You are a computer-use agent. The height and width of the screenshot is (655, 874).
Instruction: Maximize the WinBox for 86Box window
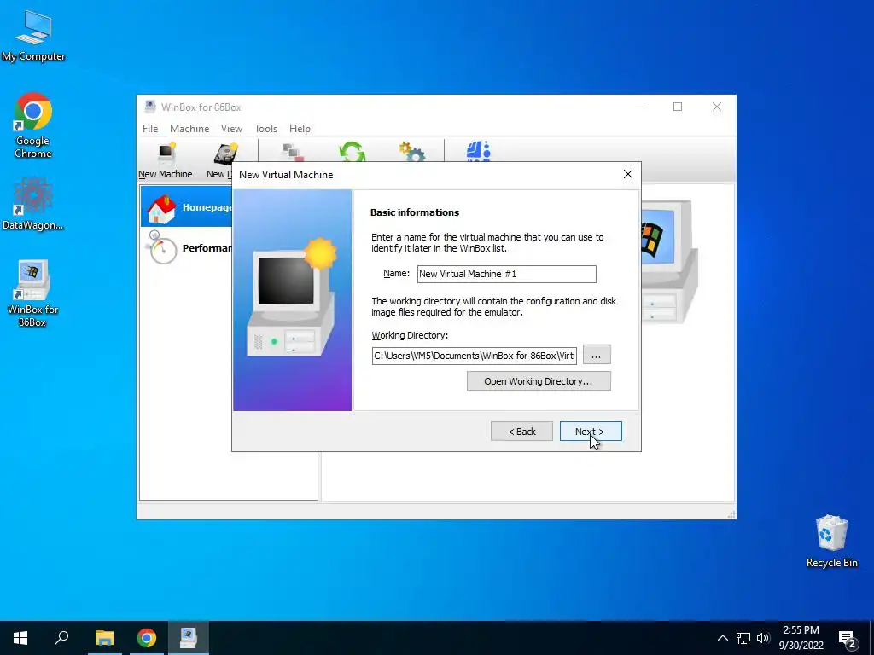[678, 107]
